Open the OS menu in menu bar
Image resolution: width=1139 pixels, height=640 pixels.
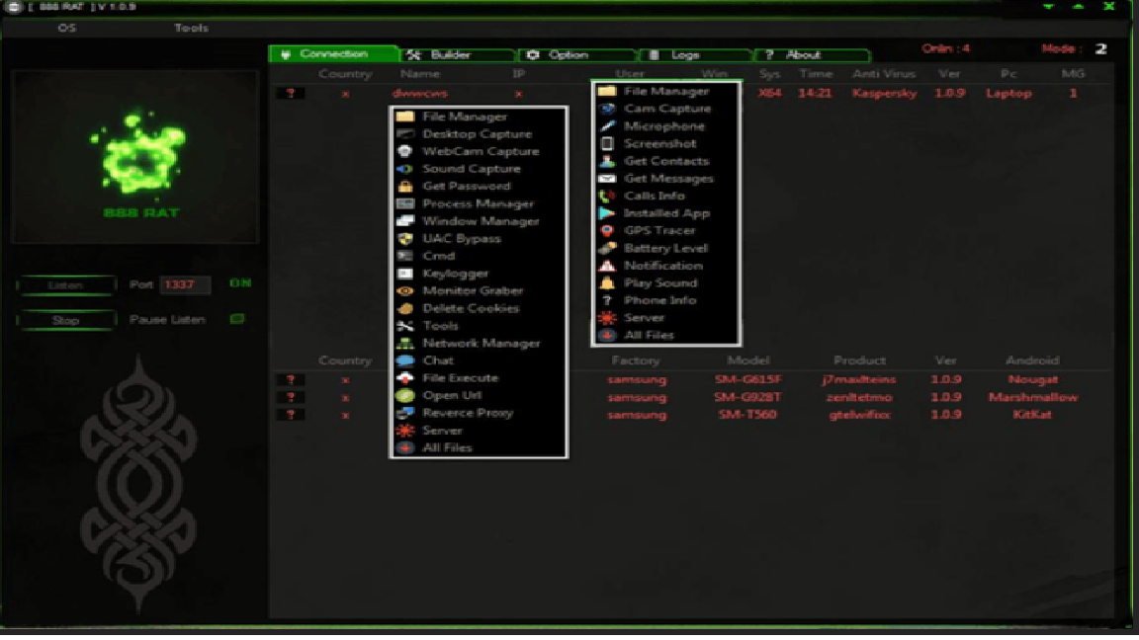(x=66, y=28)
